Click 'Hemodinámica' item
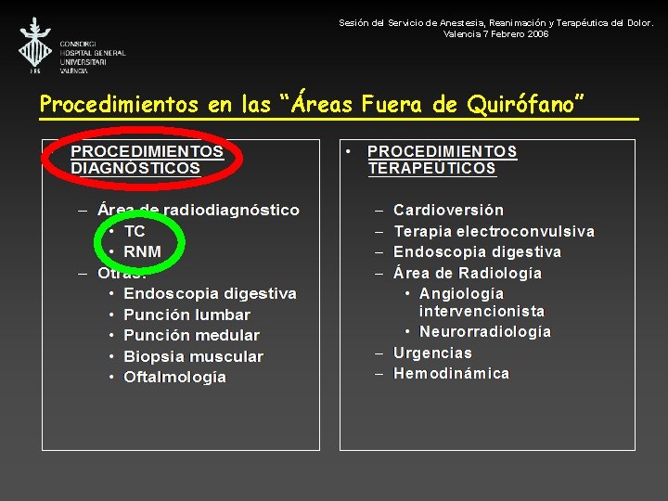This screenshot has height=501, width=668. [451, 373]
